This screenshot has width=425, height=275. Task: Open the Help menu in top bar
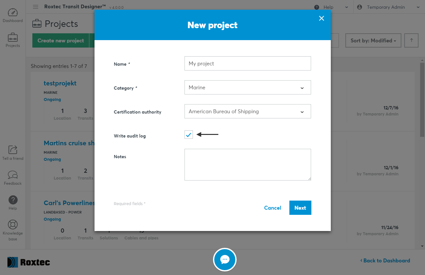(331, 7)
